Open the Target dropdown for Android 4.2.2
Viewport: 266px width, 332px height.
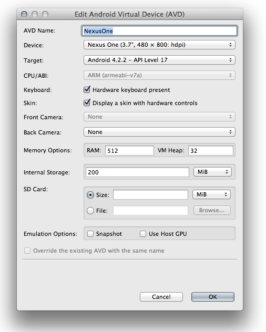pos(159,60)
